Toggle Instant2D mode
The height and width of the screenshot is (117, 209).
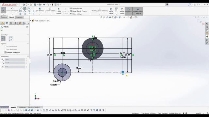128,11
